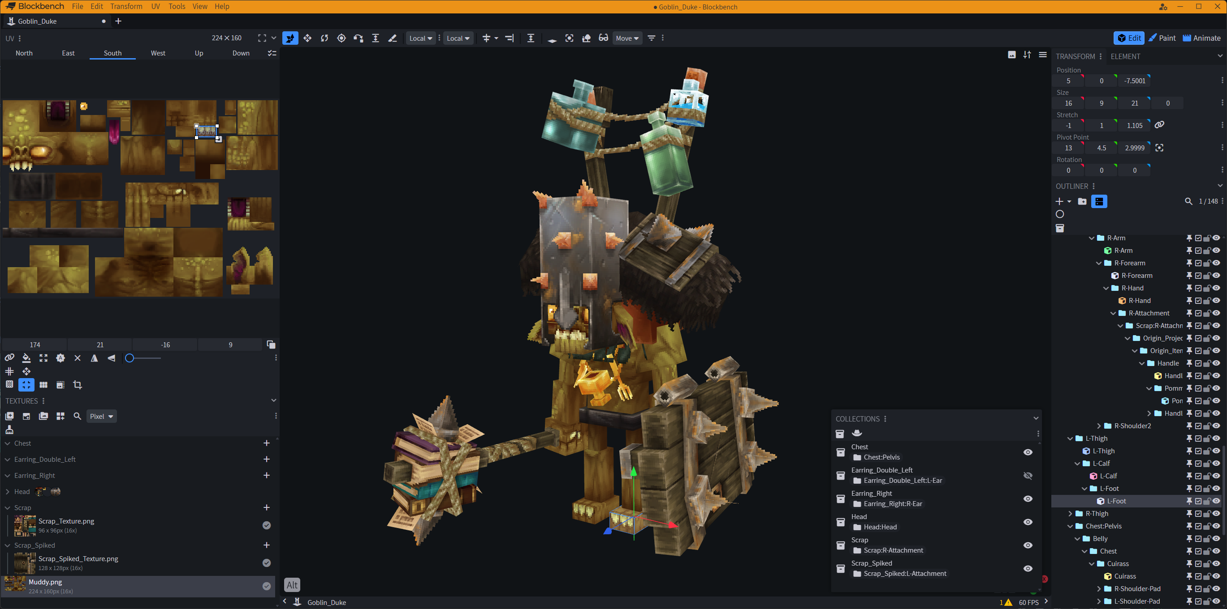1227x609 pixels.
Task: Toggle export checkbox for L-Foot
Action: pos(1198,501)
